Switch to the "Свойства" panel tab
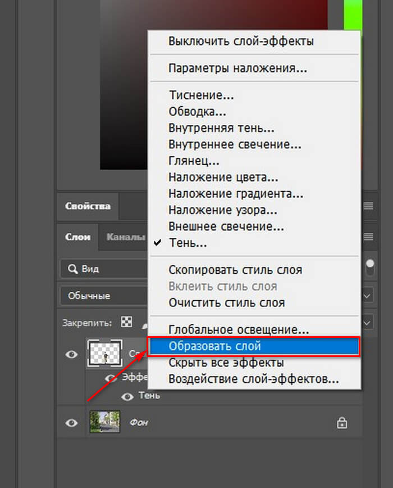393x488 pixels. click(x=88, y=206)
